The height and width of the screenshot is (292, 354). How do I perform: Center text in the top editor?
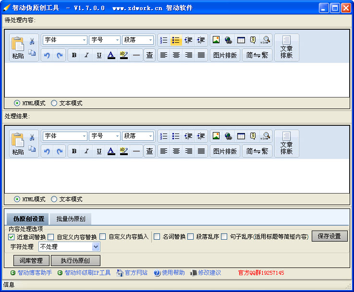[x=176, y=55]
